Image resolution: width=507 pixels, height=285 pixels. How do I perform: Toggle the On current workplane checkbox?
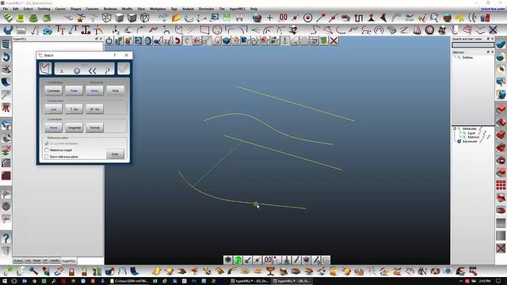point(47,143)
